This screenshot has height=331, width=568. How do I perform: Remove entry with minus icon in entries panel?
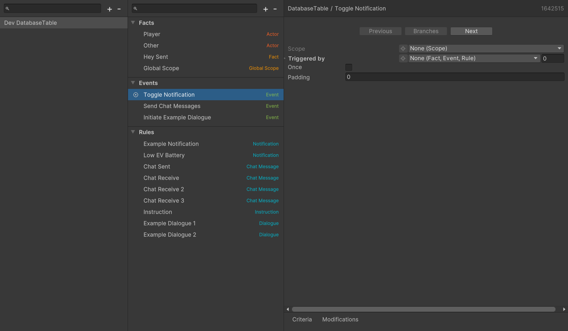pos(275,9)
